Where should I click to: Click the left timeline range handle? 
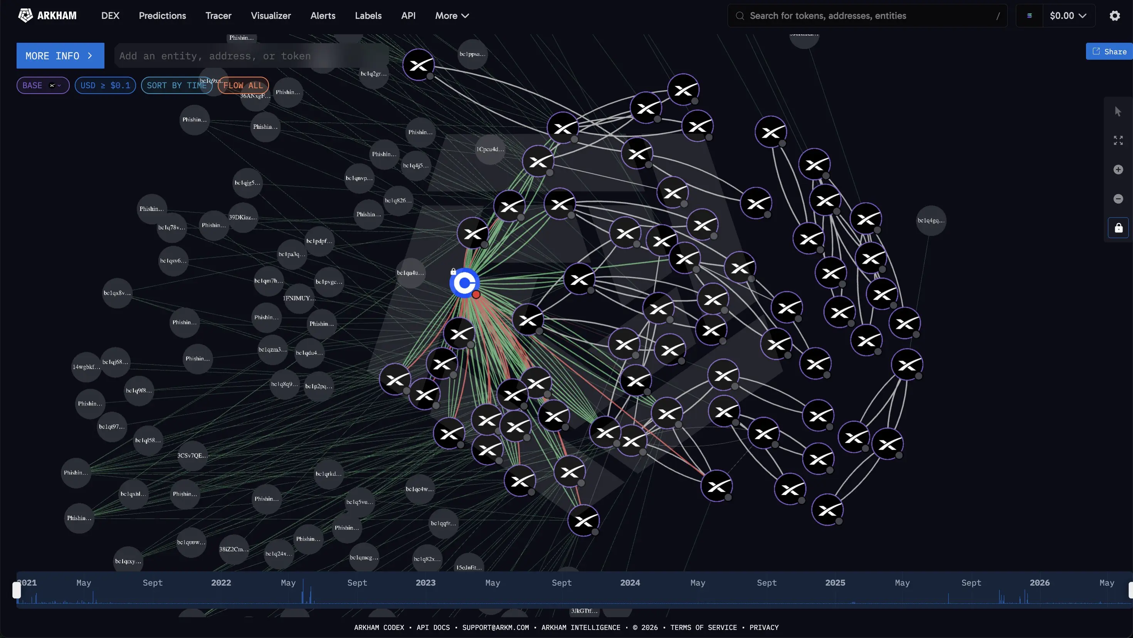(17, 590)
